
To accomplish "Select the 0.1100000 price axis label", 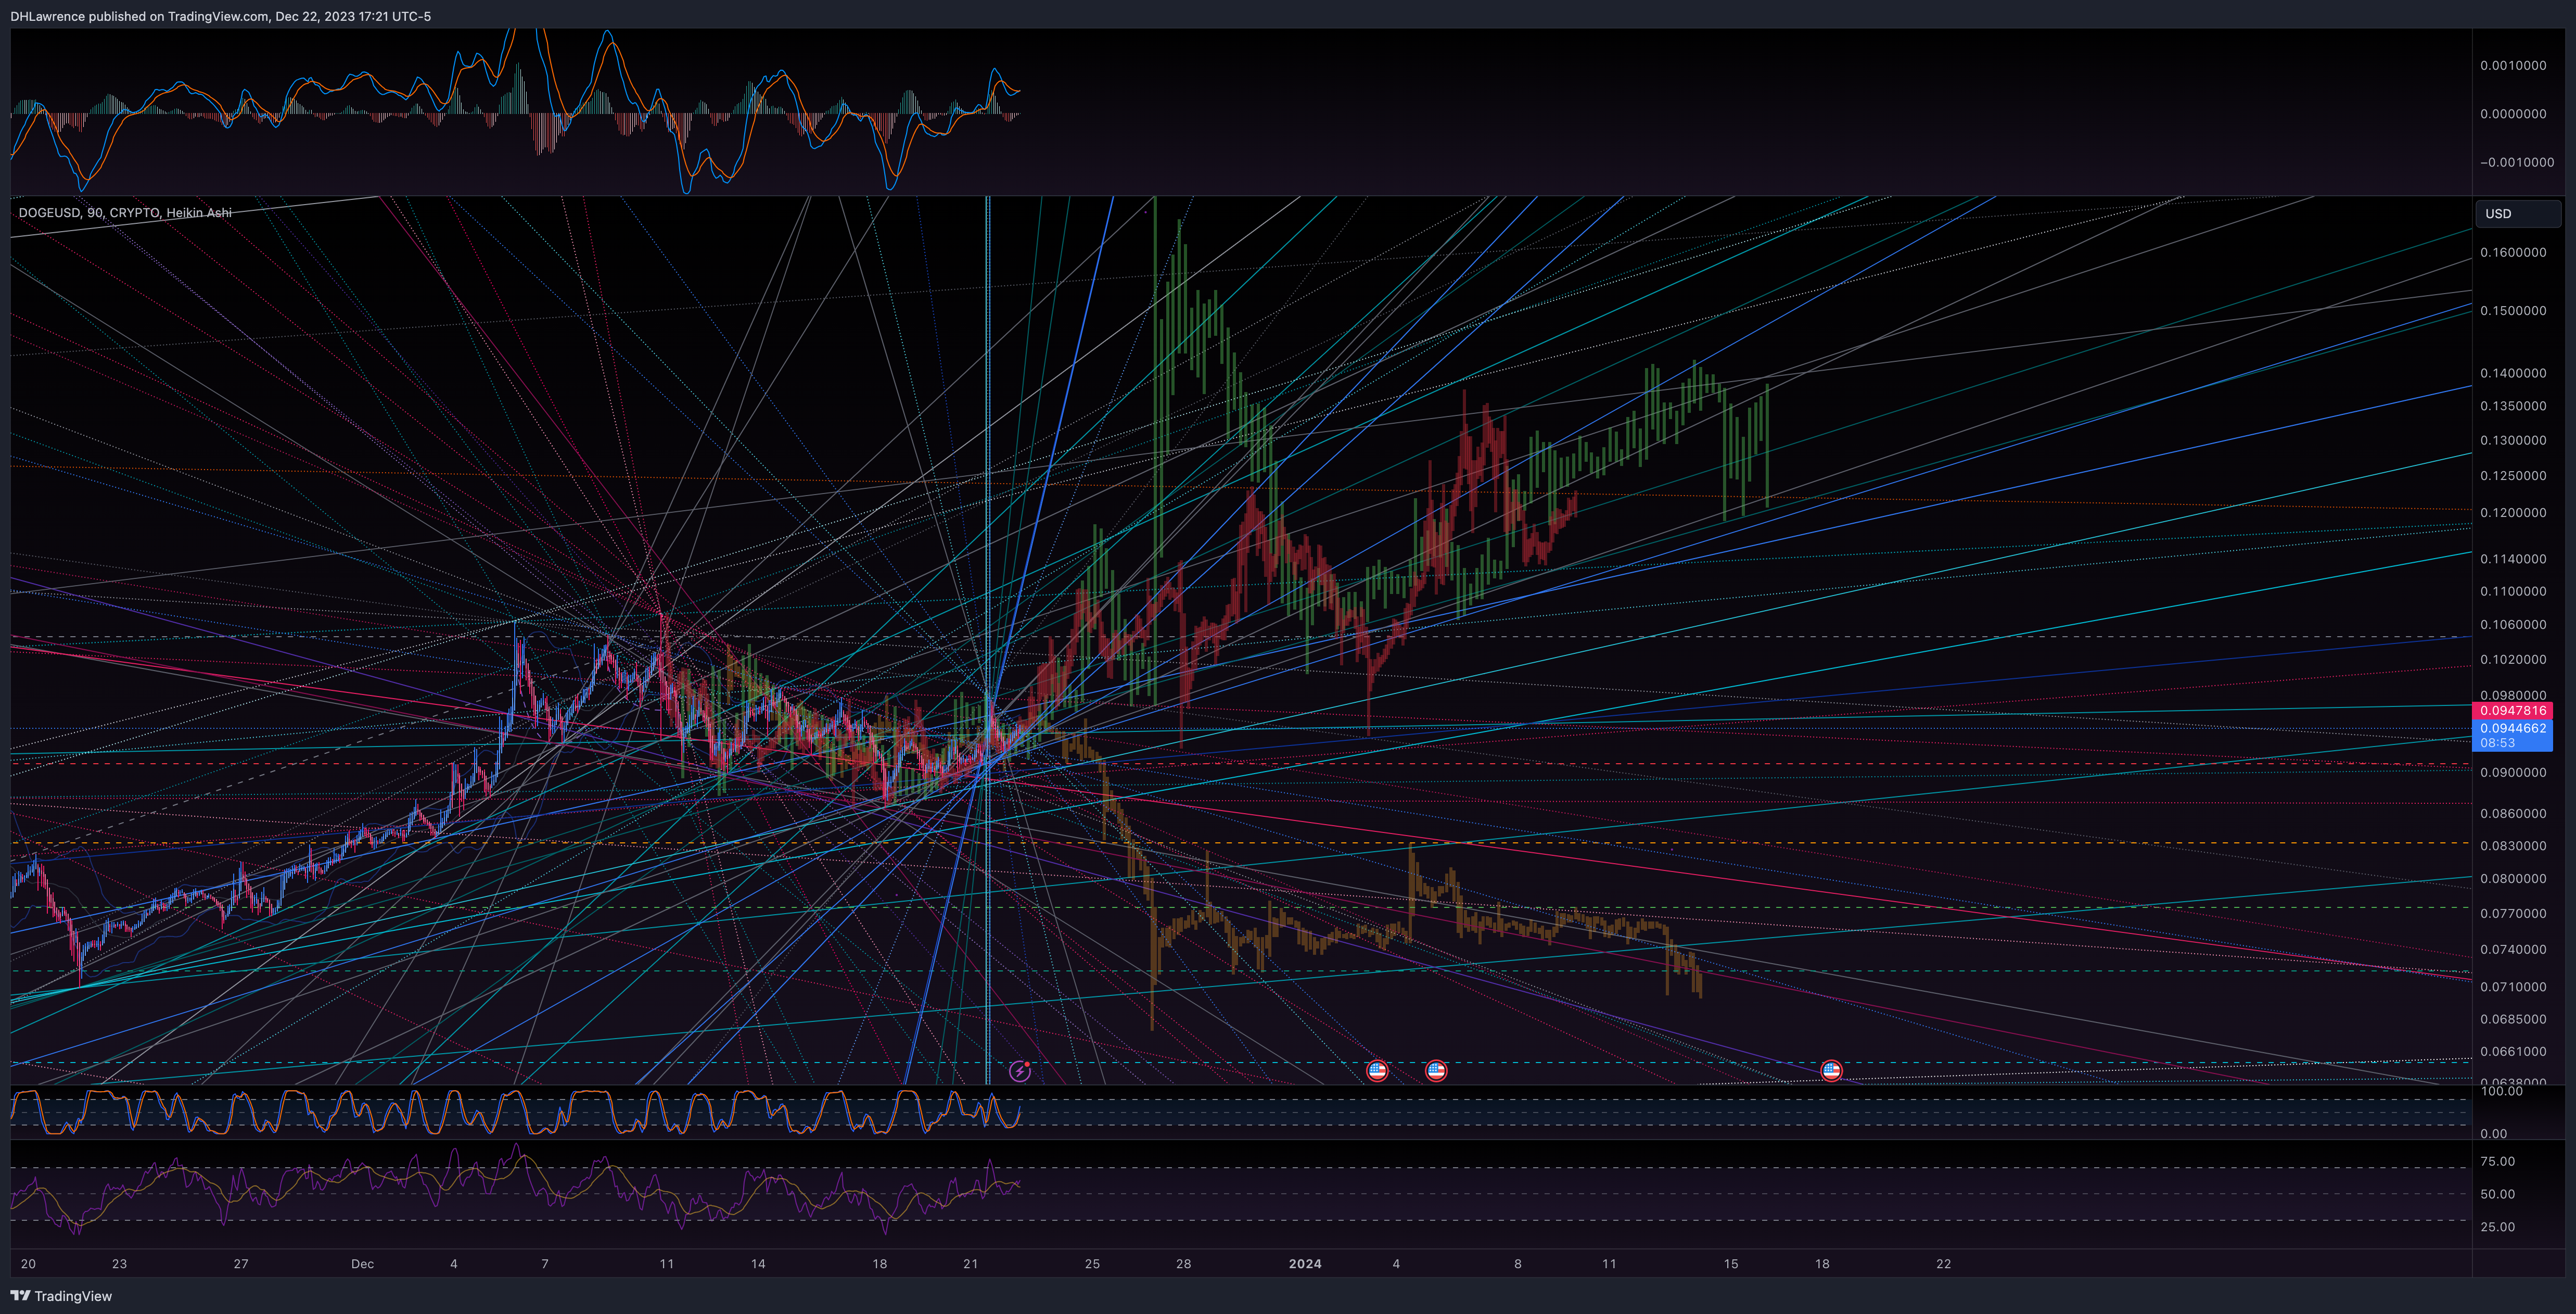I will [2513, 590].
